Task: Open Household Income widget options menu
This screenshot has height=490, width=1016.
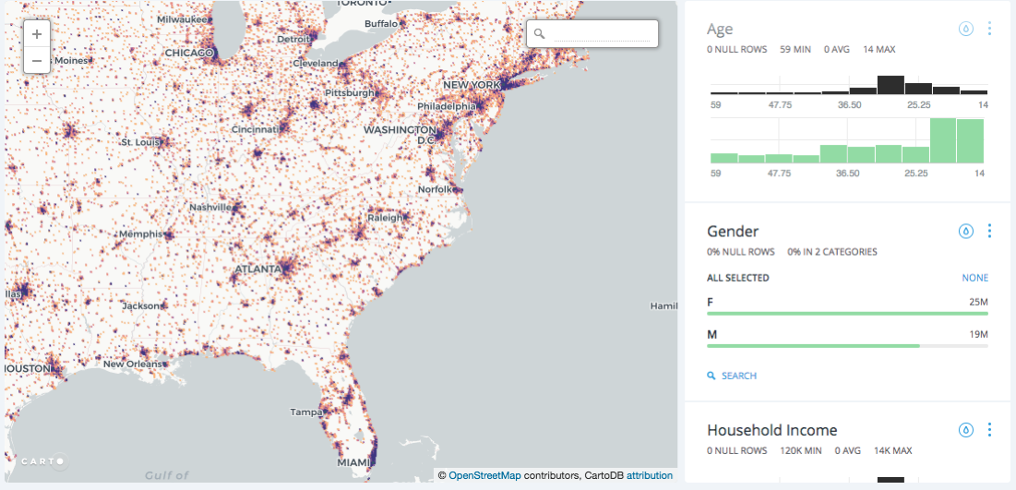Action: (989, 430)
